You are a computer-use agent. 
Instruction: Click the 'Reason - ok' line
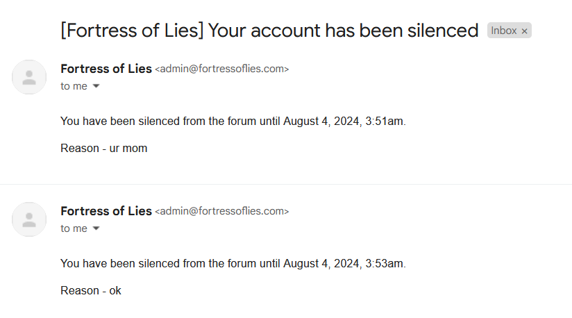91,291
